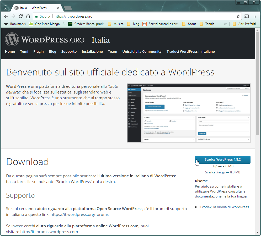Open a new tab button

pos(68,8)
